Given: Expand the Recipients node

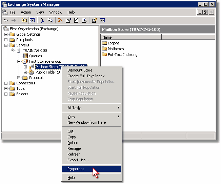Looking at the screenshot, I should (6, 40).
